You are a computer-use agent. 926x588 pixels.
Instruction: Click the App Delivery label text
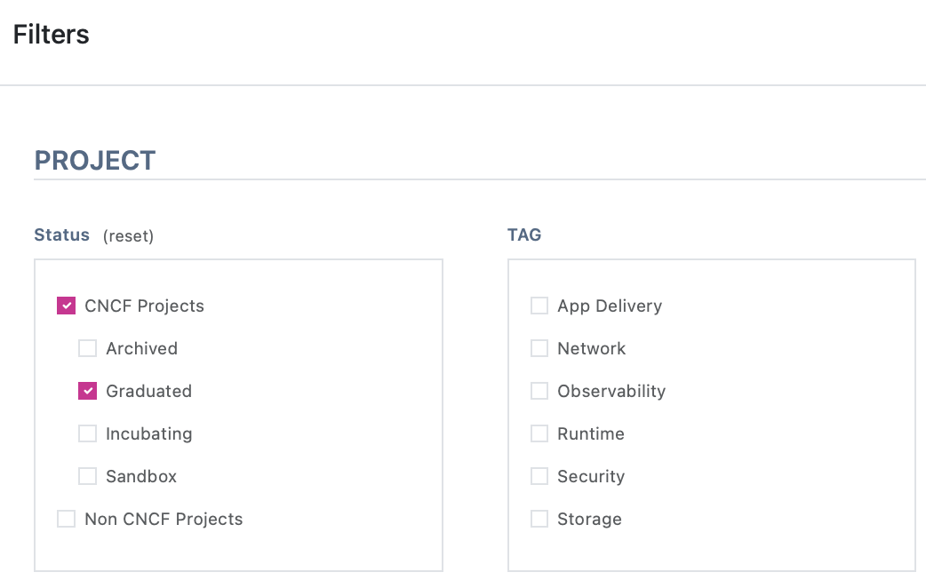609,306
